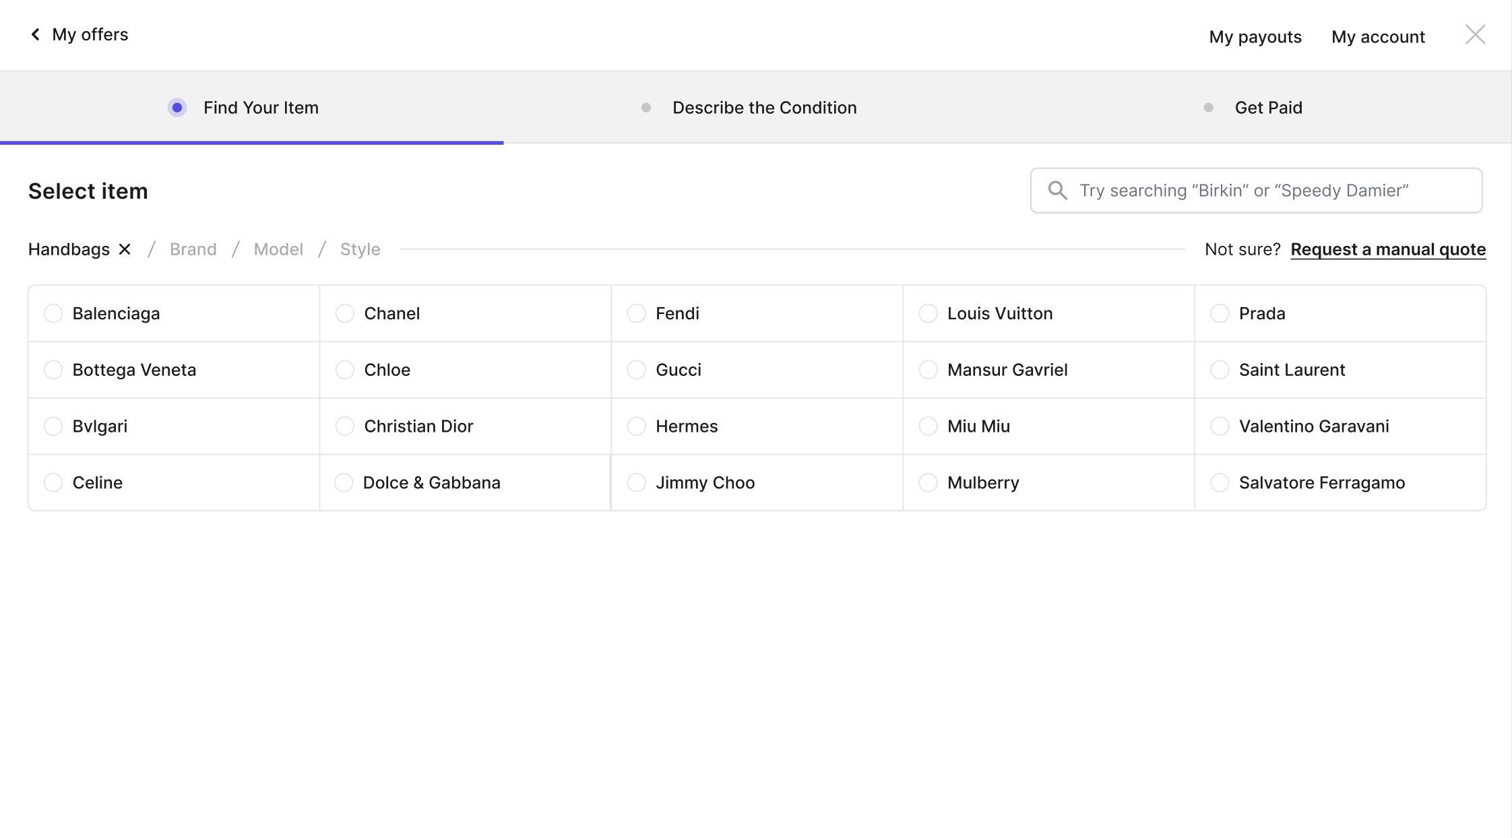The width and height of the screenshot is (1512, 838).
Task: Select Bottega Veneta radio option
Action: (x=53, y=370)
